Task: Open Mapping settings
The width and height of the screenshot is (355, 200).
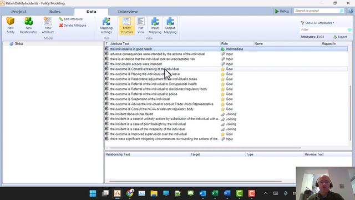Action: tap(106, 26)
